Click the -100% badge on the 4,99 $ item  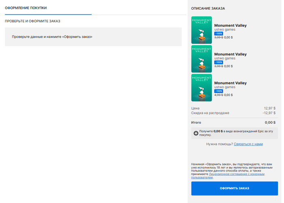(218, 91)
